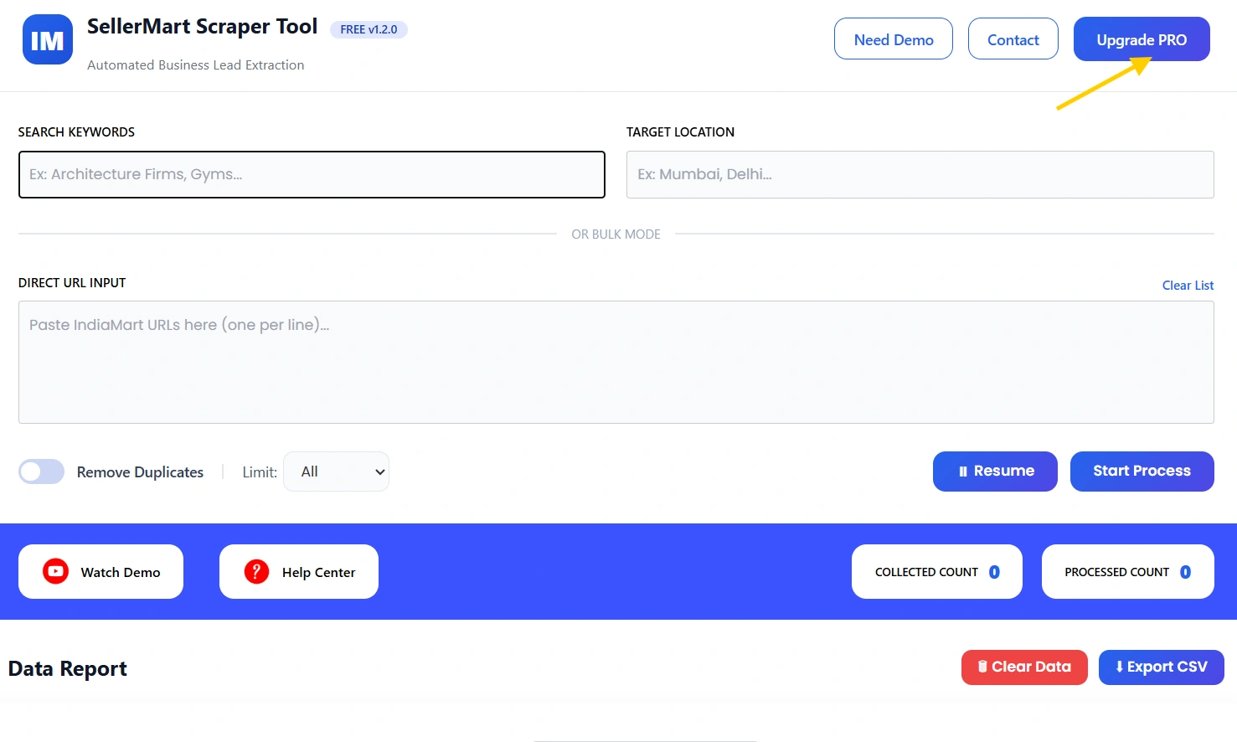The image size is (1237, 742).
Task: Click into the Direct URL Input textarea
Action: pos(616,362)
